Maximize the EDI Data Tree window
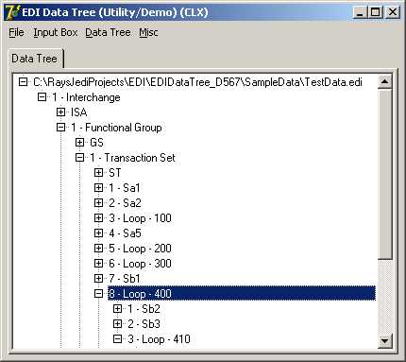This screenshot has height=362, width=406. point(375,12)
